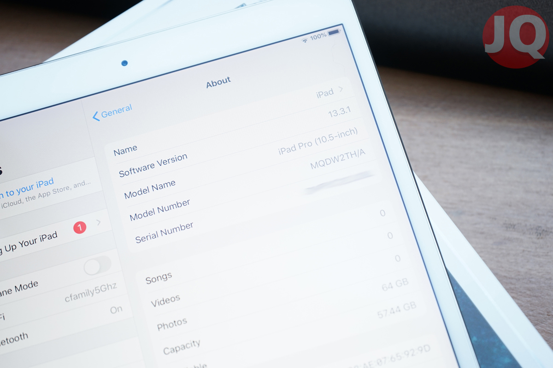553x368 pixels.
Task: Tap the back chevron beside General
Action: (x=96, y=116)
